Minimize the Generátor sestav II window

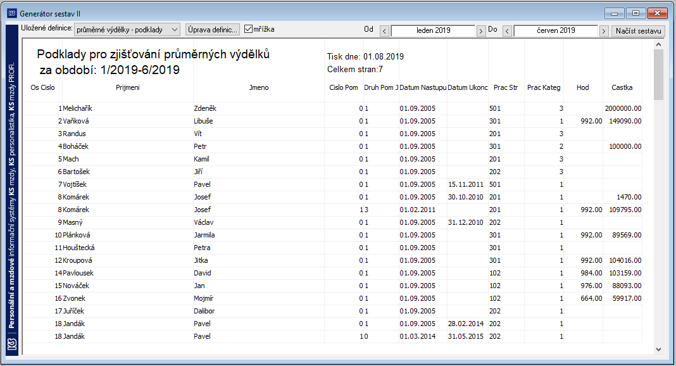tap(615, 13)
